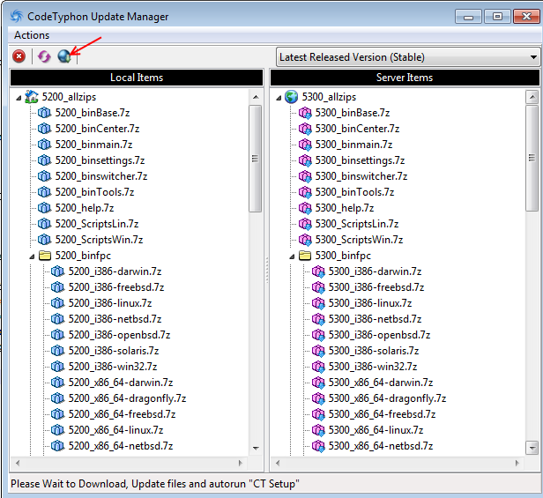Click the Server Items scroll down arrow
The height and width of the screenshot is (498, 543).
532,448
